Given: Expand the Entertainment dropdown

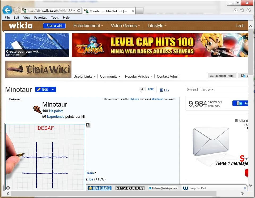Looking at the screenshot, I should pos(88,26).
